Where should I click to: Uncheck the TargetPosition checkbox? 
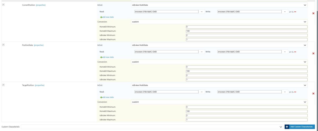point(3,85)
